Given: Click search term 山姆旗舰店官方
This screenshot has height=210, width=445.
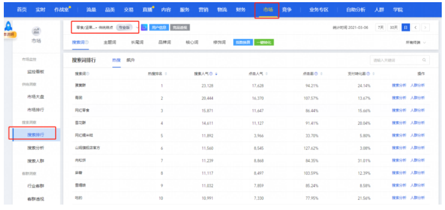Looking at the screenshot, I should (x=87, y=148).
